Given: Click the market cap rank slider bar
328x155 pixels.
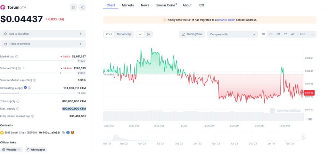Looking at the screenshot, I should click(x=37, y=61).
